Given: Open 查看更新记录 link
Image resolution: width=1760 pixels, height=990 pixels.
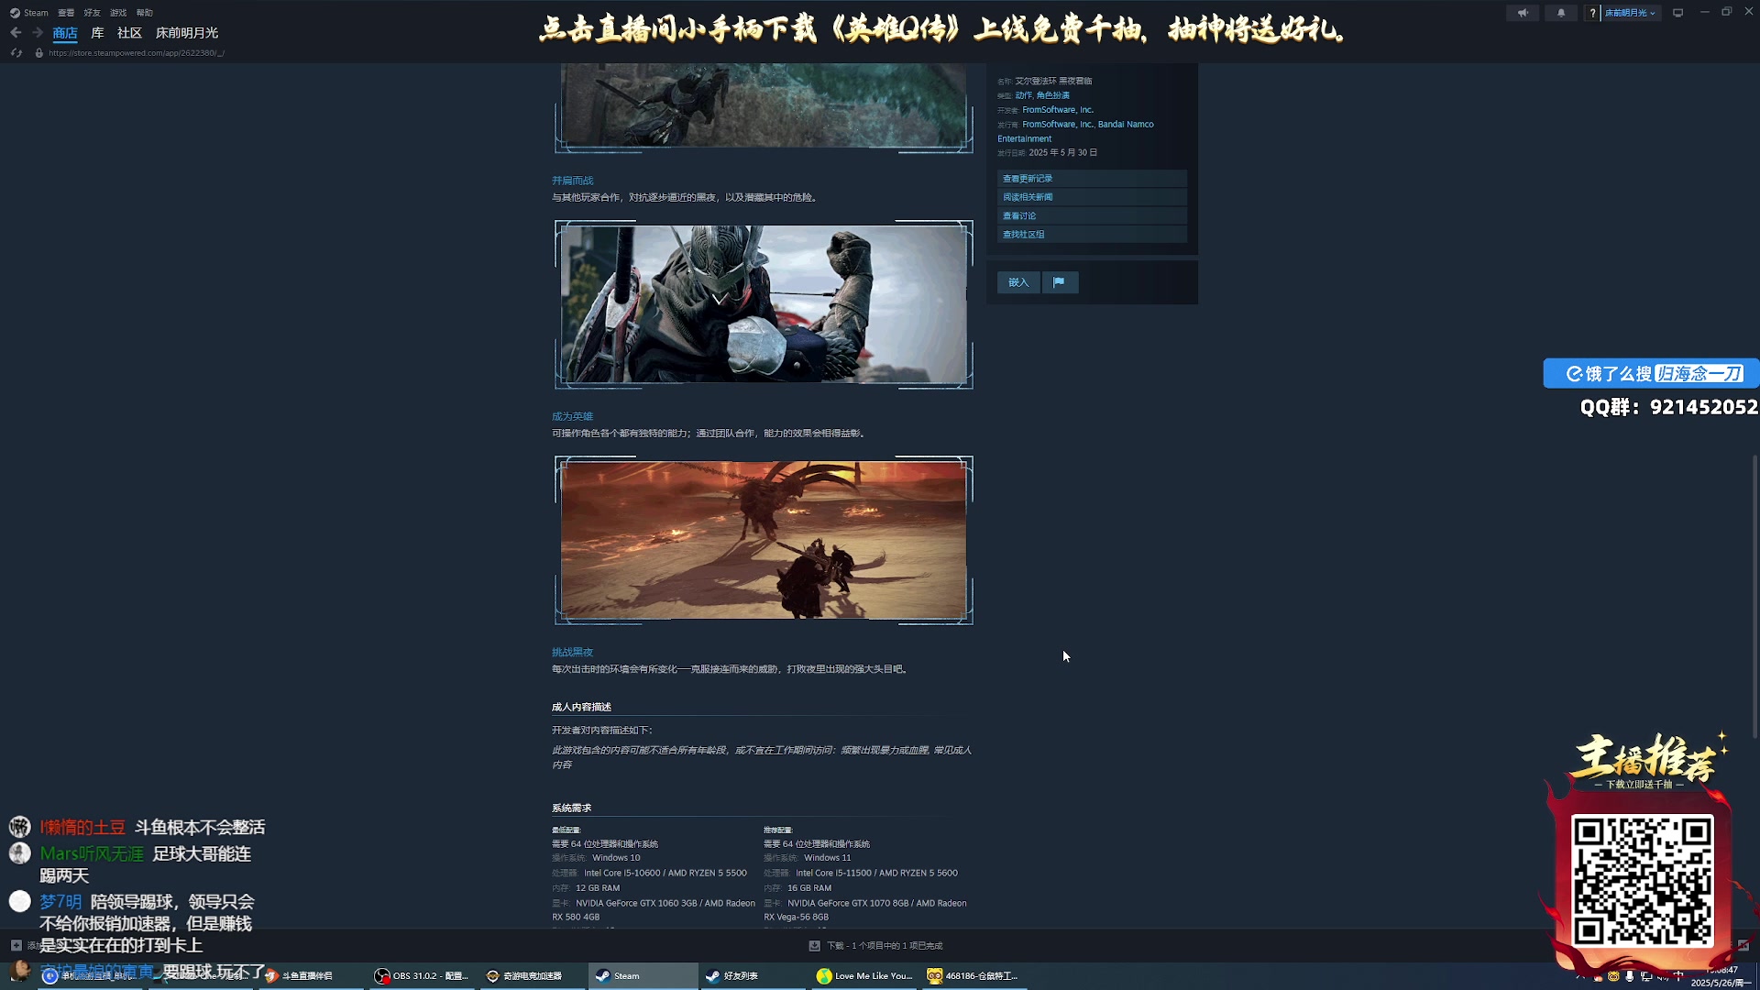Looking at the screenshot, I should click(x=1092, y=179).
